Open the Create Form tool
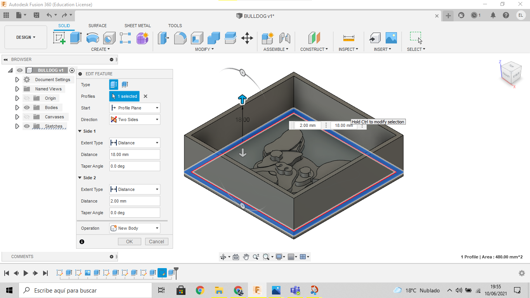Image resolution: width=530 pixels, height=298 pixels. tap(142, 38)
